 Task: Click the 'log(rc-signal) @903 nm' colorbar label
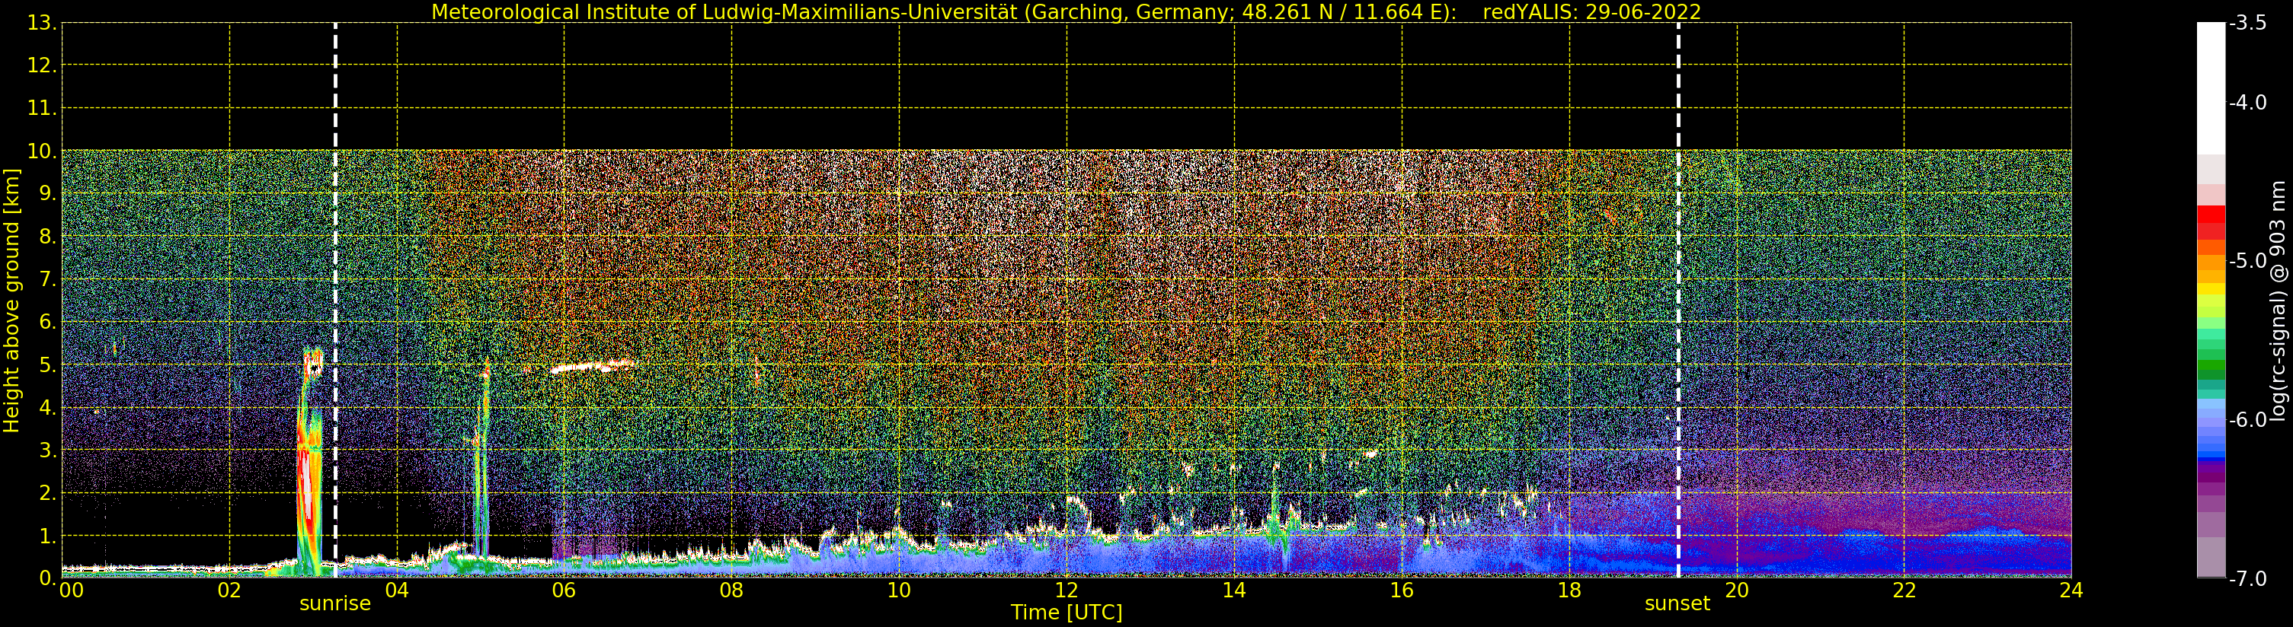pyautogui.click(x=2278, y=301)
